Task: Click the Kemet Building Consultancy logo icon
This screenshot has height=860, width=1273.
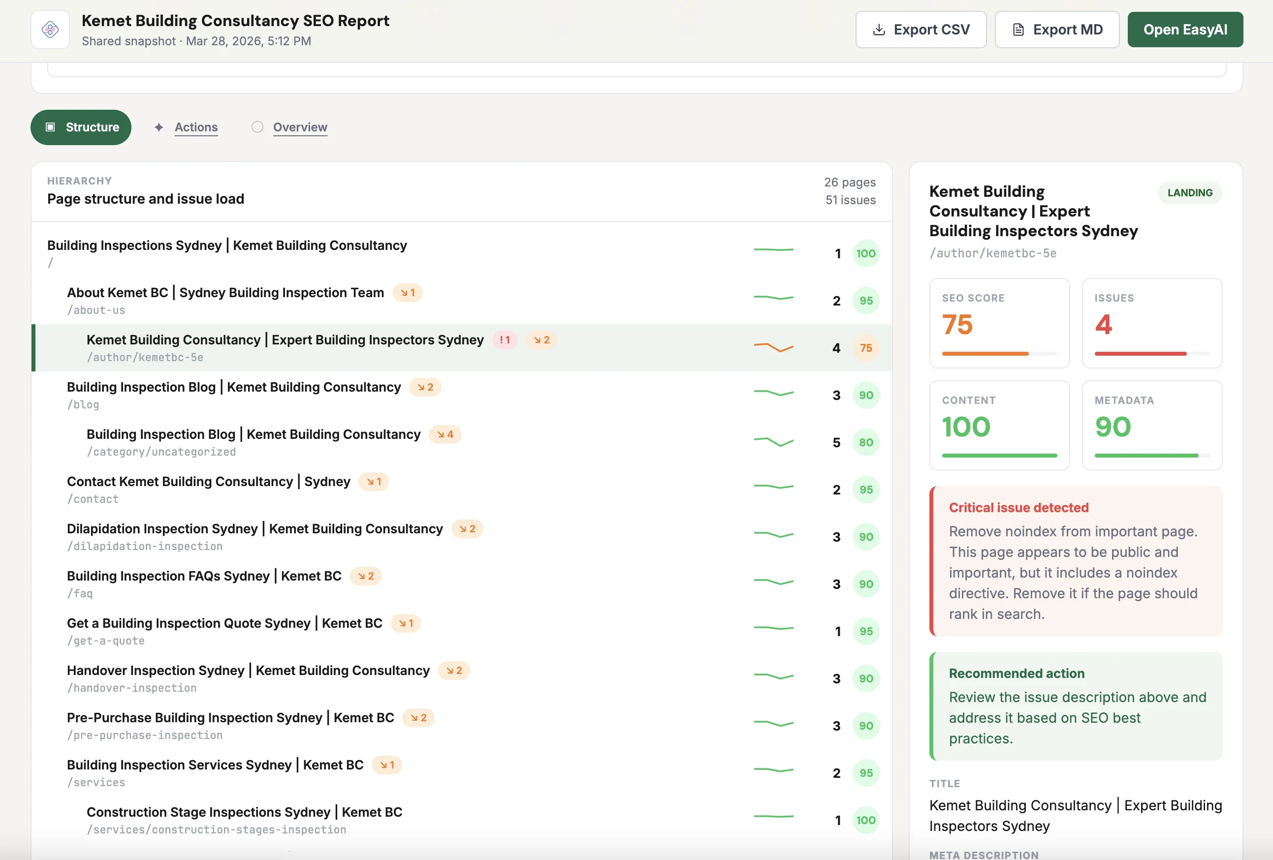Action: click(50, 30)
